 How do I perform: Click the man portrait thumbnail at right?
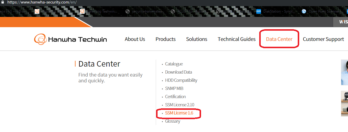[344, 72]
